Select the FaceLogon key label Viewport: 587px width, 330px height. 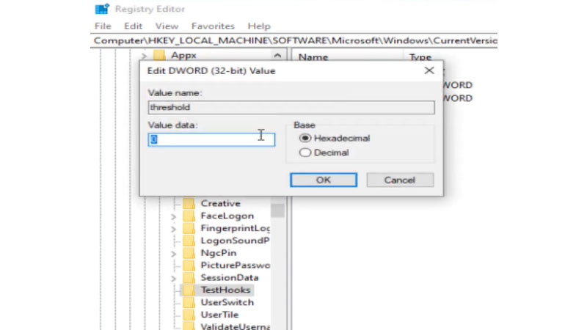click(227, 216)
